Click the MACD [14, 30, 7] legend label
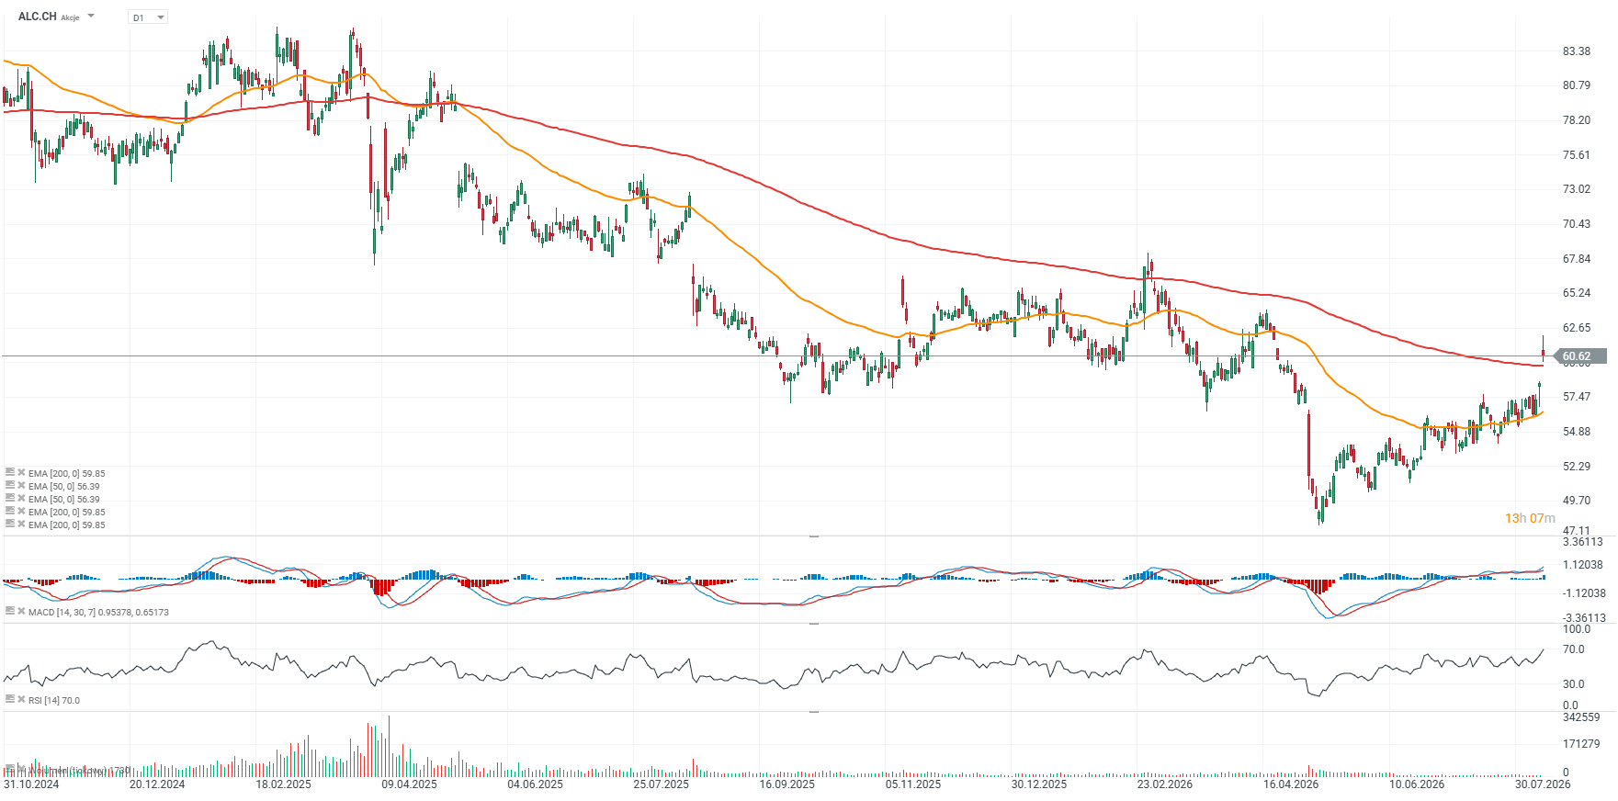1618x801 pixels. pos(98,612)
